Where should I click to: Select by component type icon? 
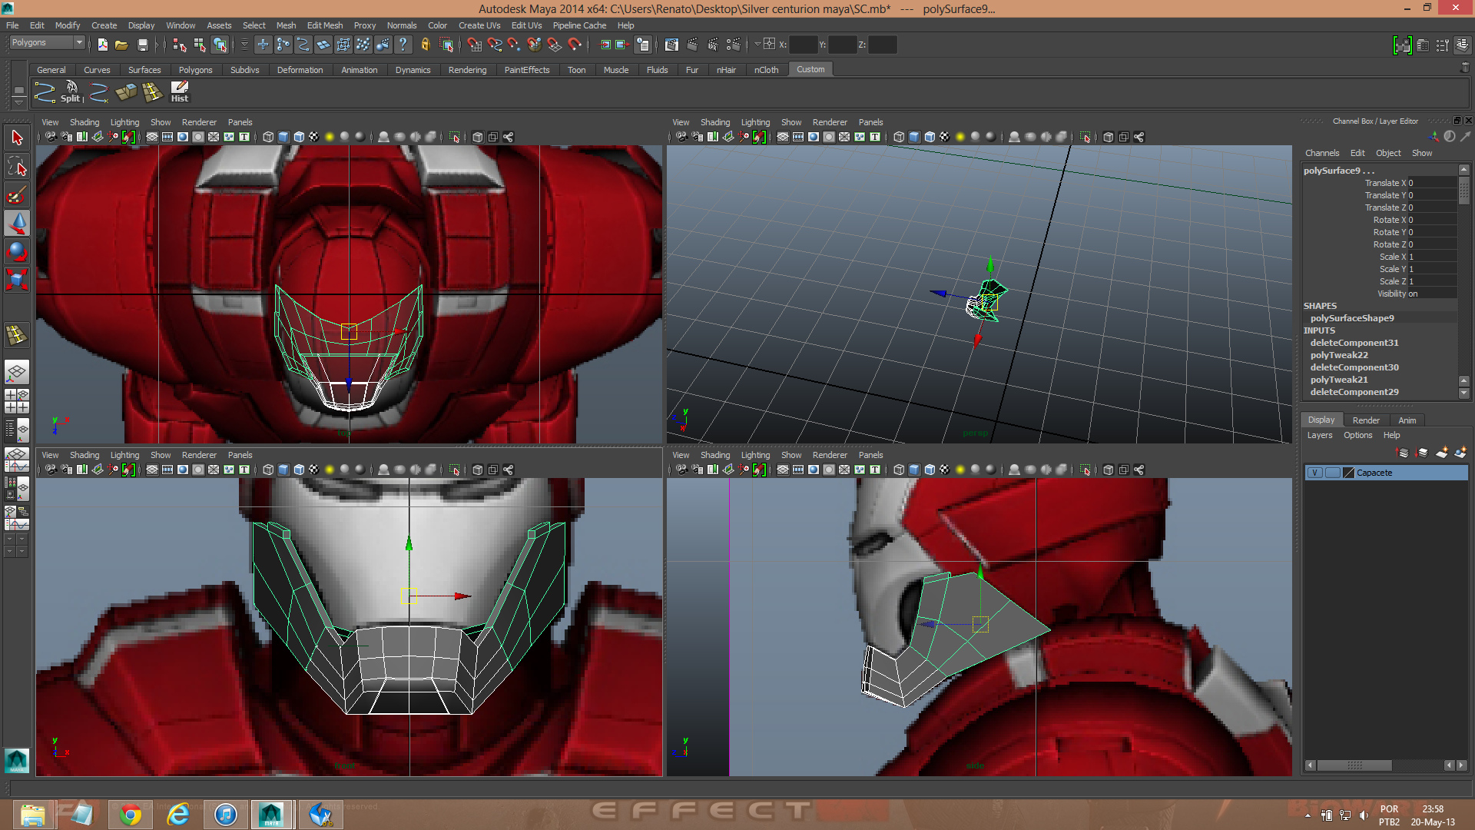[x=220, y=45]
